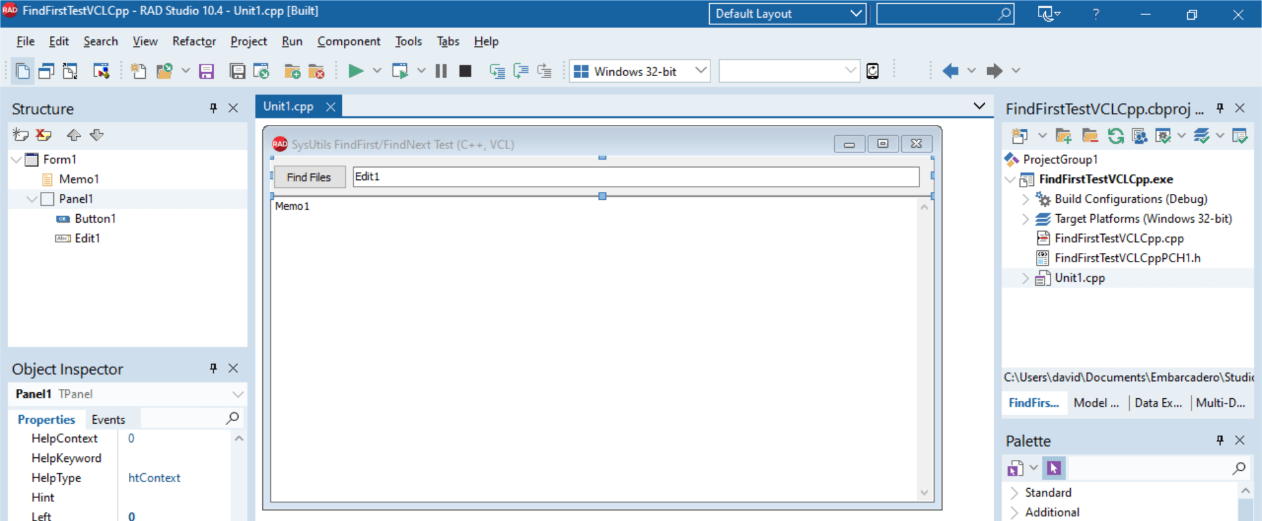
Task: Click the Save All toolbar icon
Action: [237, 71]
